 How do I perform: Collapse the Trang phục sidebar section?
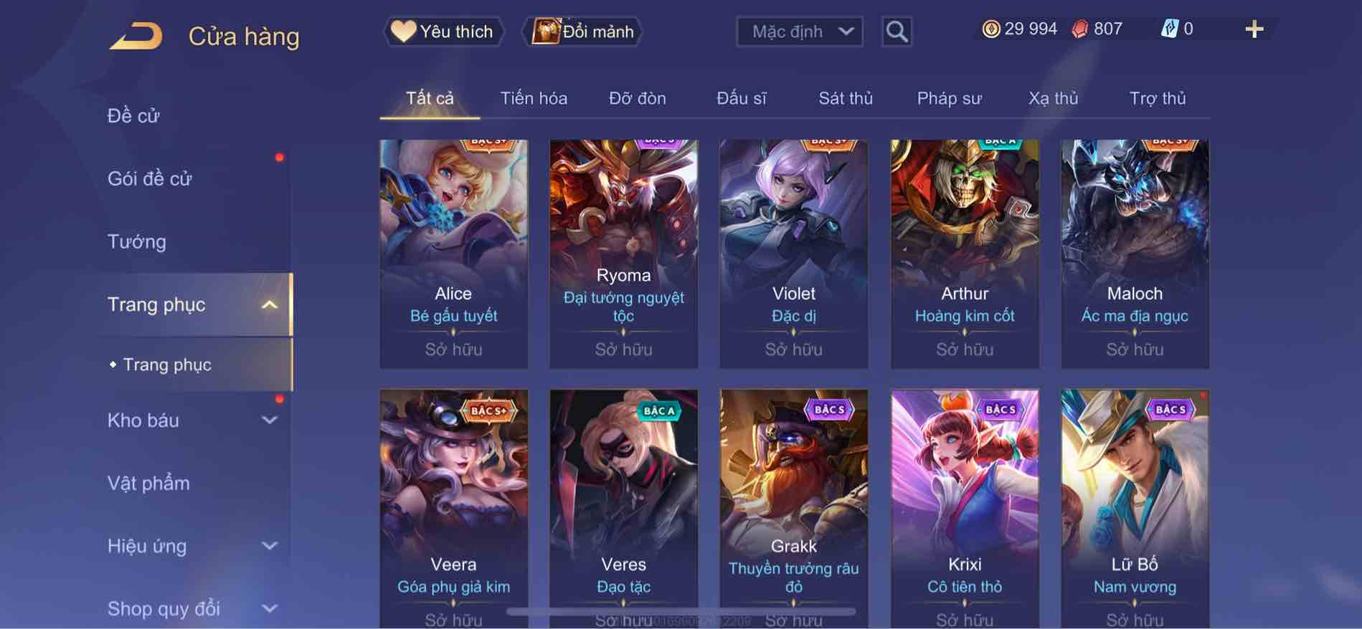(269, 304)
